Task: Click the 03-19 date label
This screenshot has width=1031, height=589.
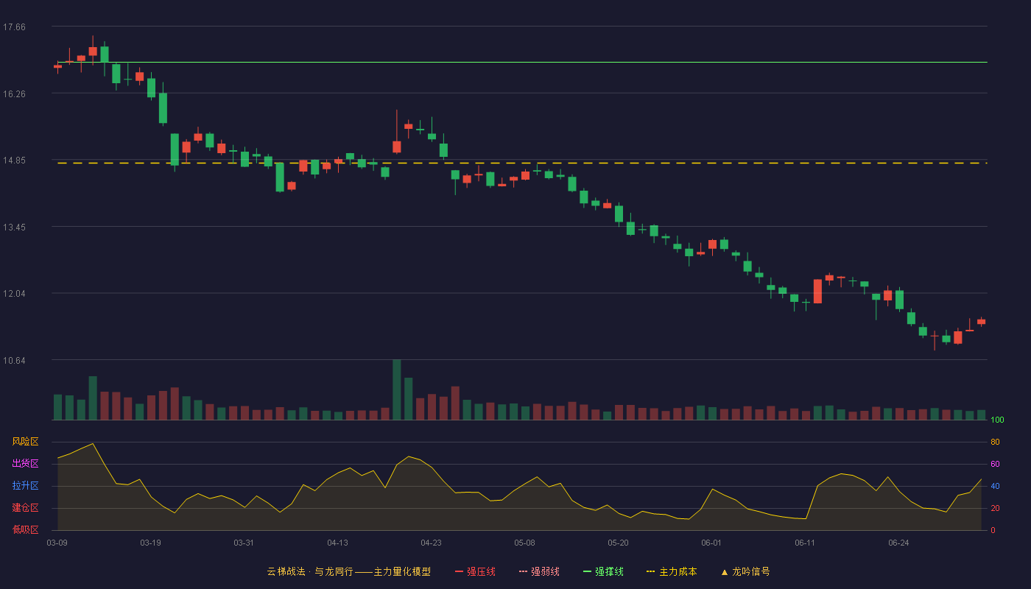Action: pos(150,543)
